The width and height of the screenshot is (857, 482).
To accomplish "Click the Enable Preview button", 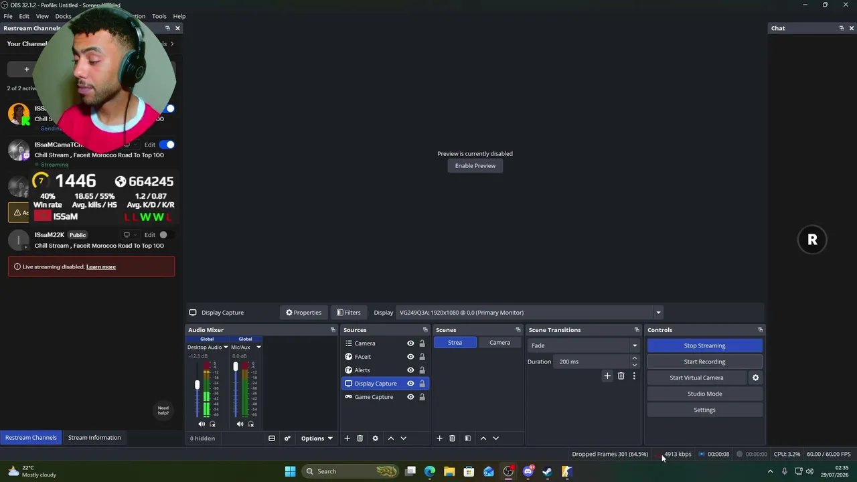I will [475, 166].
